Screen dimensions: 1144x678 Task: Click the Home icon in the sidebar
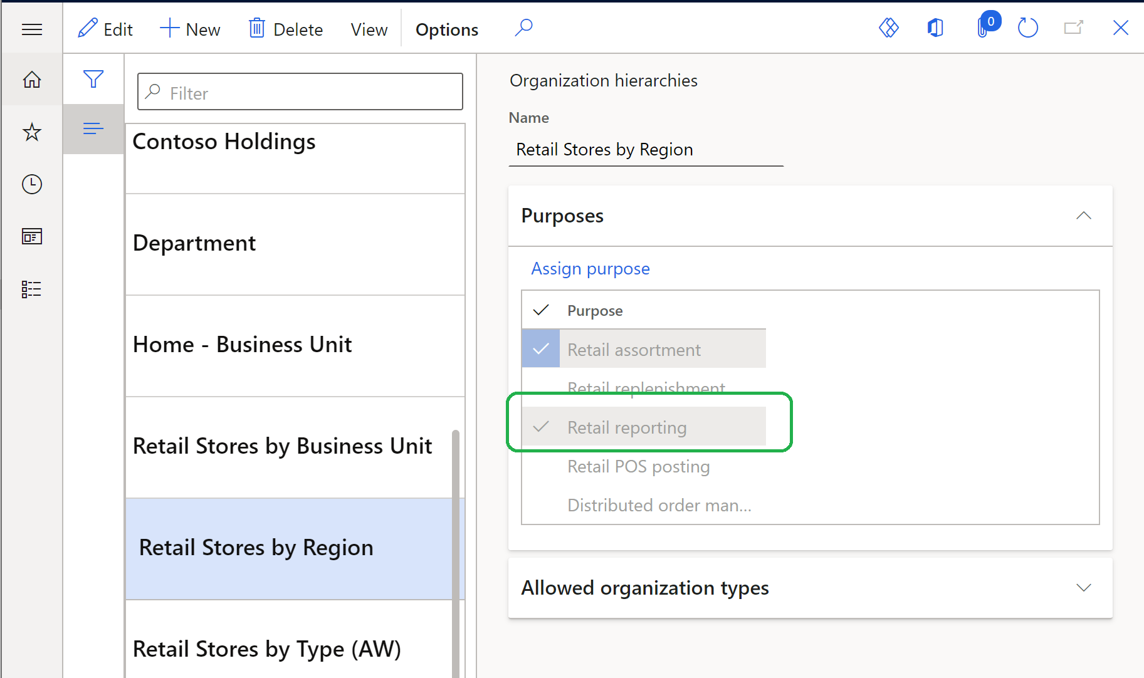point(31,80)
